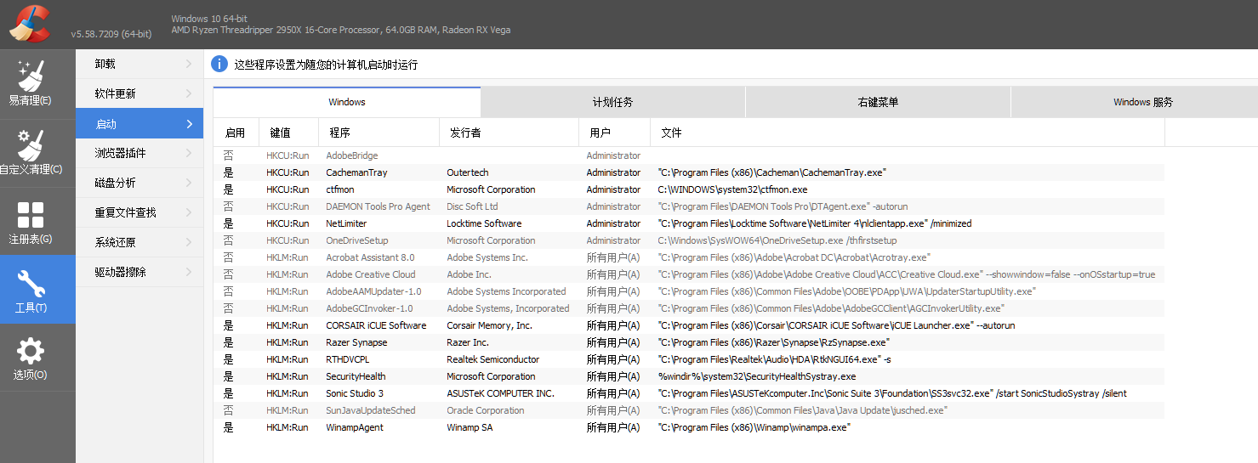Click the Winamp SA publisher cell
The width and height of the screenshot is (1258, 463).
click(x=470, y=427)
